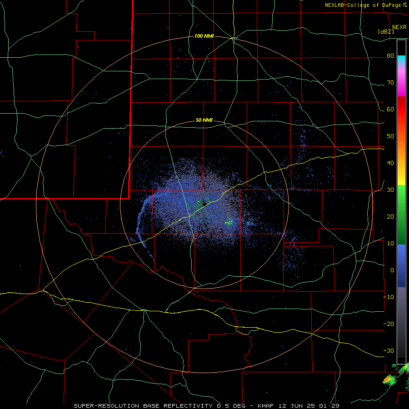This screenshot has width=409, height=409.
Task: Click the green-yellow echo cluster southeast of radar
Action: pyautogui.click(x=229, y=222)
